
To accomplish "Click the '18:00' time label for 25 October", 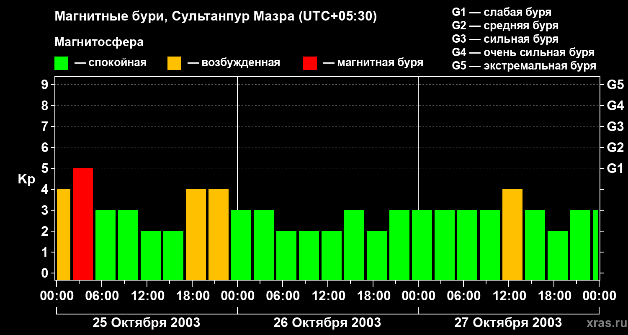I will pos(192,296).
